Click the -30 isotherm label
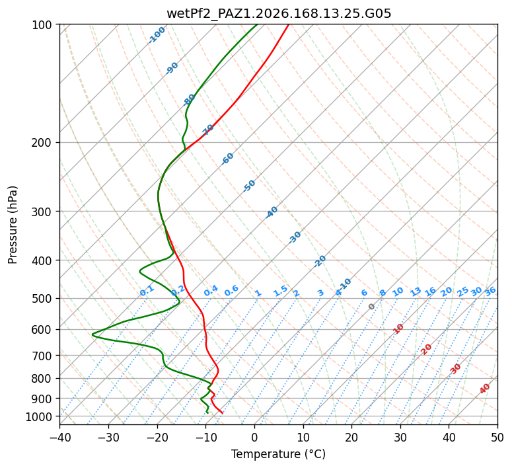The image size is (512, 468). (295, 237)
